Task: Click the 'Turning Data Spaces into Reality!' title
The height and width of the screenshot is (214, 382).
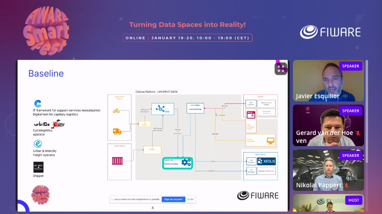Action: click(x=187, y=25)
